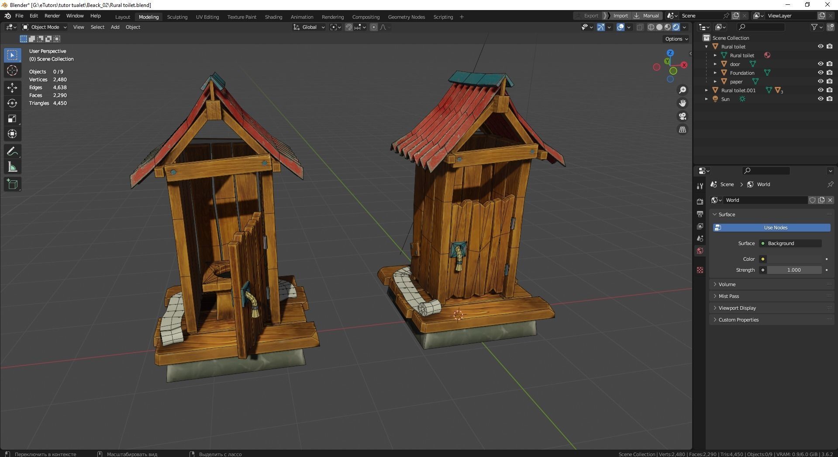Click the Manual button
The height and width of the screenshot is (457, 838).
646,16
